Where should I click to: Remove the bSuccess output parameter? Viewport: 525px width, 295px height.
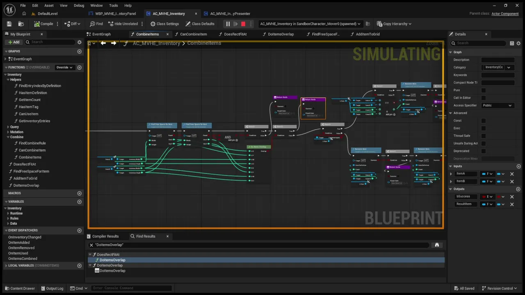tap(512, 197)
